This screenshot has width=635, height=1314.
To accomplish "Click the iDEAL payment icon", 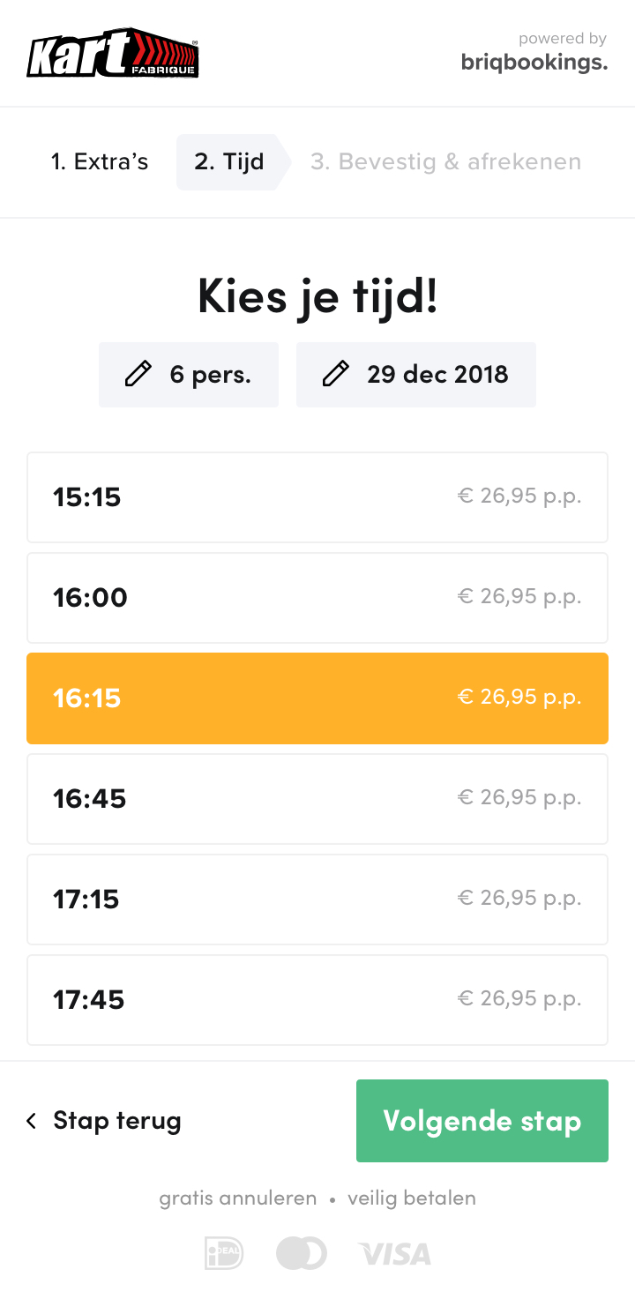I will (224, 1253).
